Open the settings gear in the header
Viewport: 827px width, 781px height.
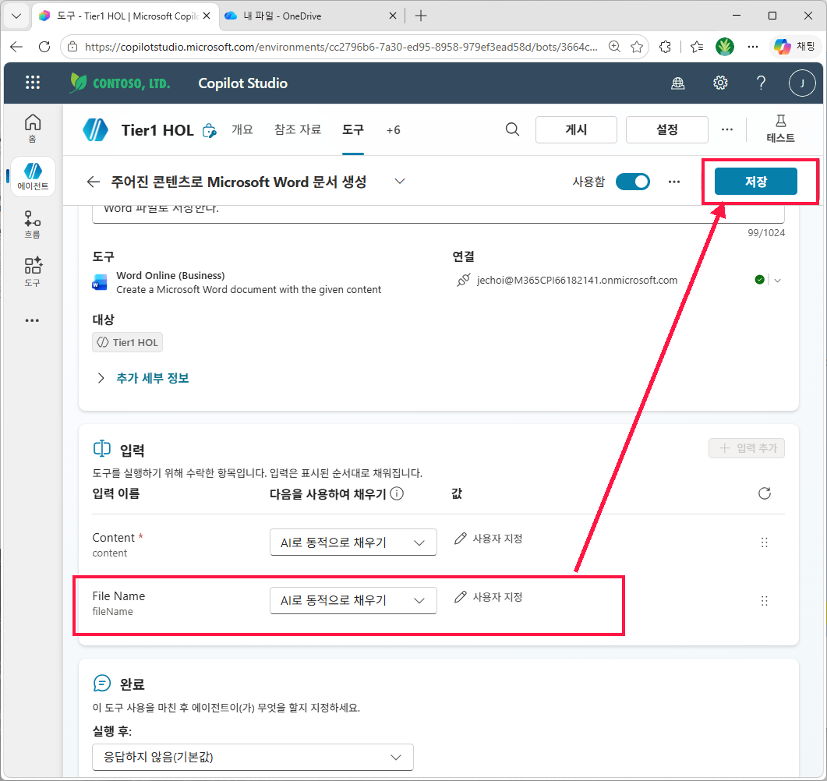click(x=720, y=83)
